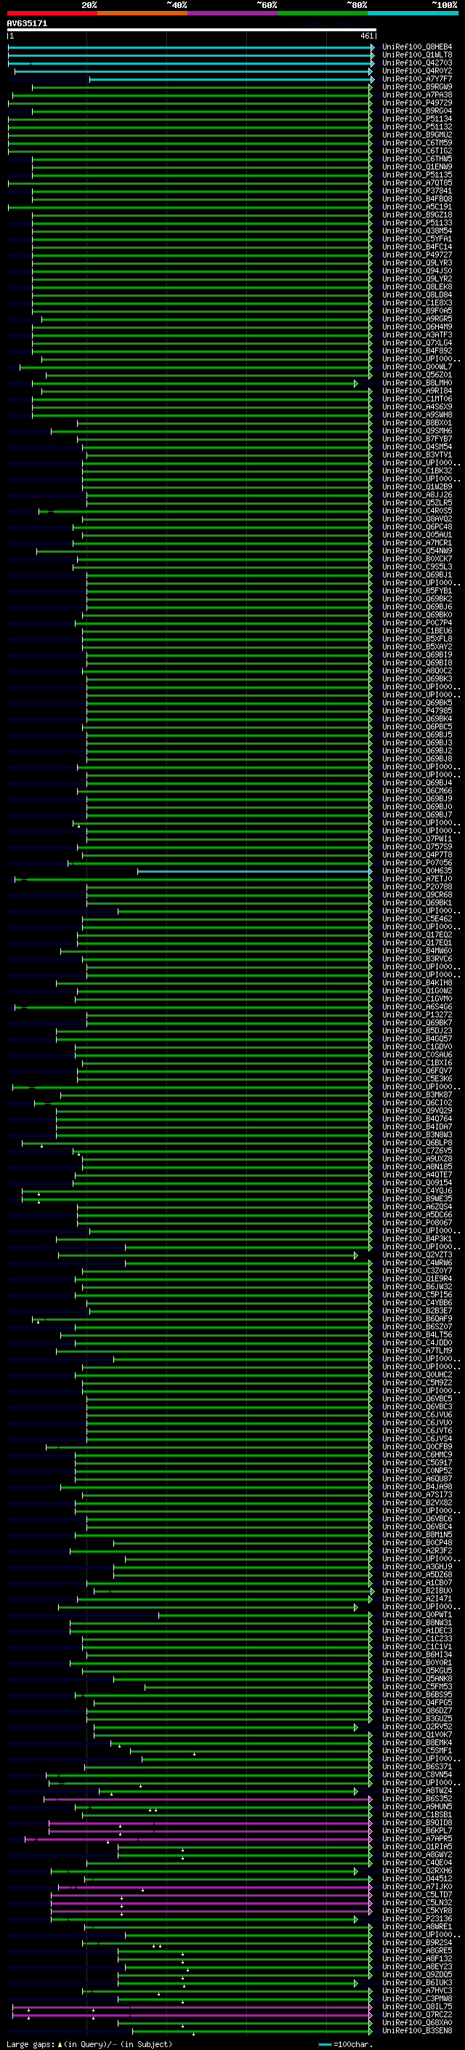Viewport: 465px width, 2050px height.
Task: Select label UniRef100_Q8IL75
Action: click(417, 2008)
